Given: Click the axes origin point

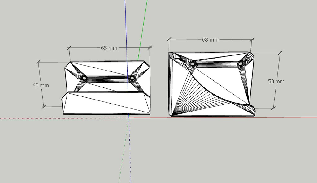Looking at the screenshot, I should coord(129,117).
